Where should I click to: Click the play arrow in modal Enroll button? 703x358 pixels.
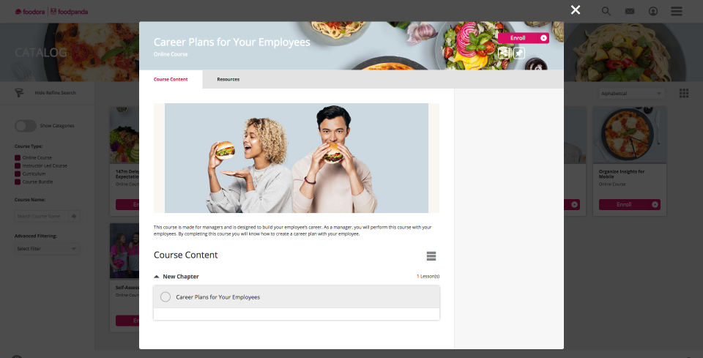point(543,38)
